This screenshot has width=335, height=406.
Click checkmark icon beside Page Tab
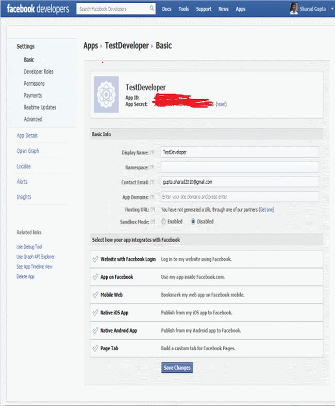click(95, 348)
